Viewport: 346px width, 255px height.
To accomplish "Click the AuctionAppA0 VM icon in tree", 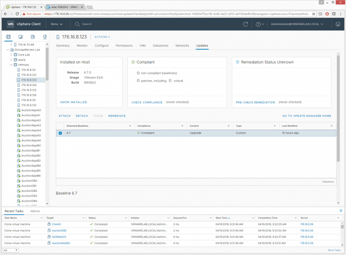I will [19, 110].
